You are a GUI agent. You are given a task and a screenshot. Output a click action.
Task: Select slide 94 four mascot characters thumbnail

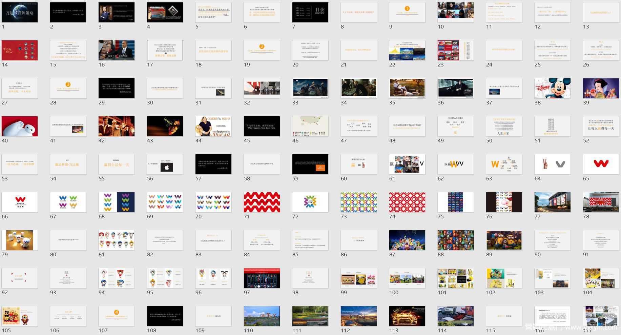pyautogui.click(x=117, y=278)
